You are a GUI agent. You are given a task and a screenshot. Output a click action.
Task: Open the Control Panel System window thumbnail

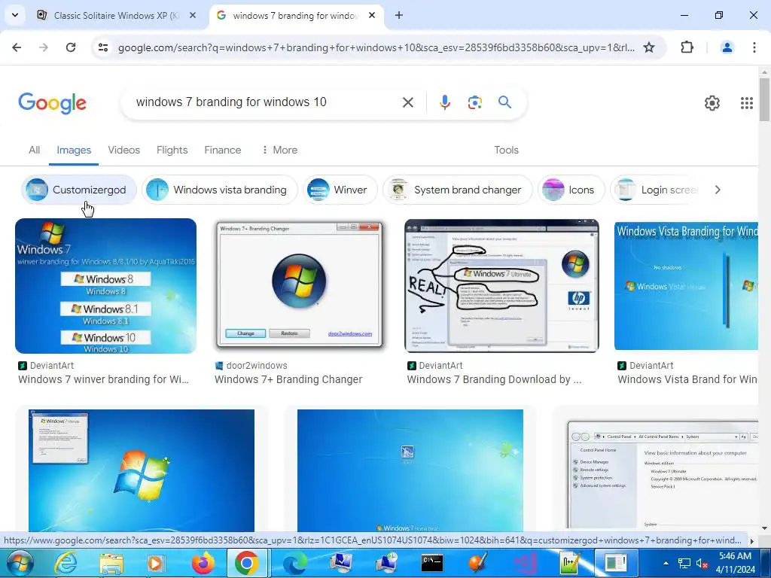tap(663, 474)
